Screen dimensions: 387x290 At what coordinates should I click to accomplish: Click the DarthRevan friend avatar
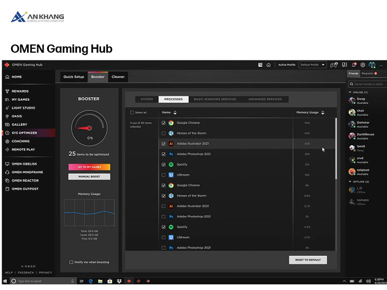click(352, 136)
